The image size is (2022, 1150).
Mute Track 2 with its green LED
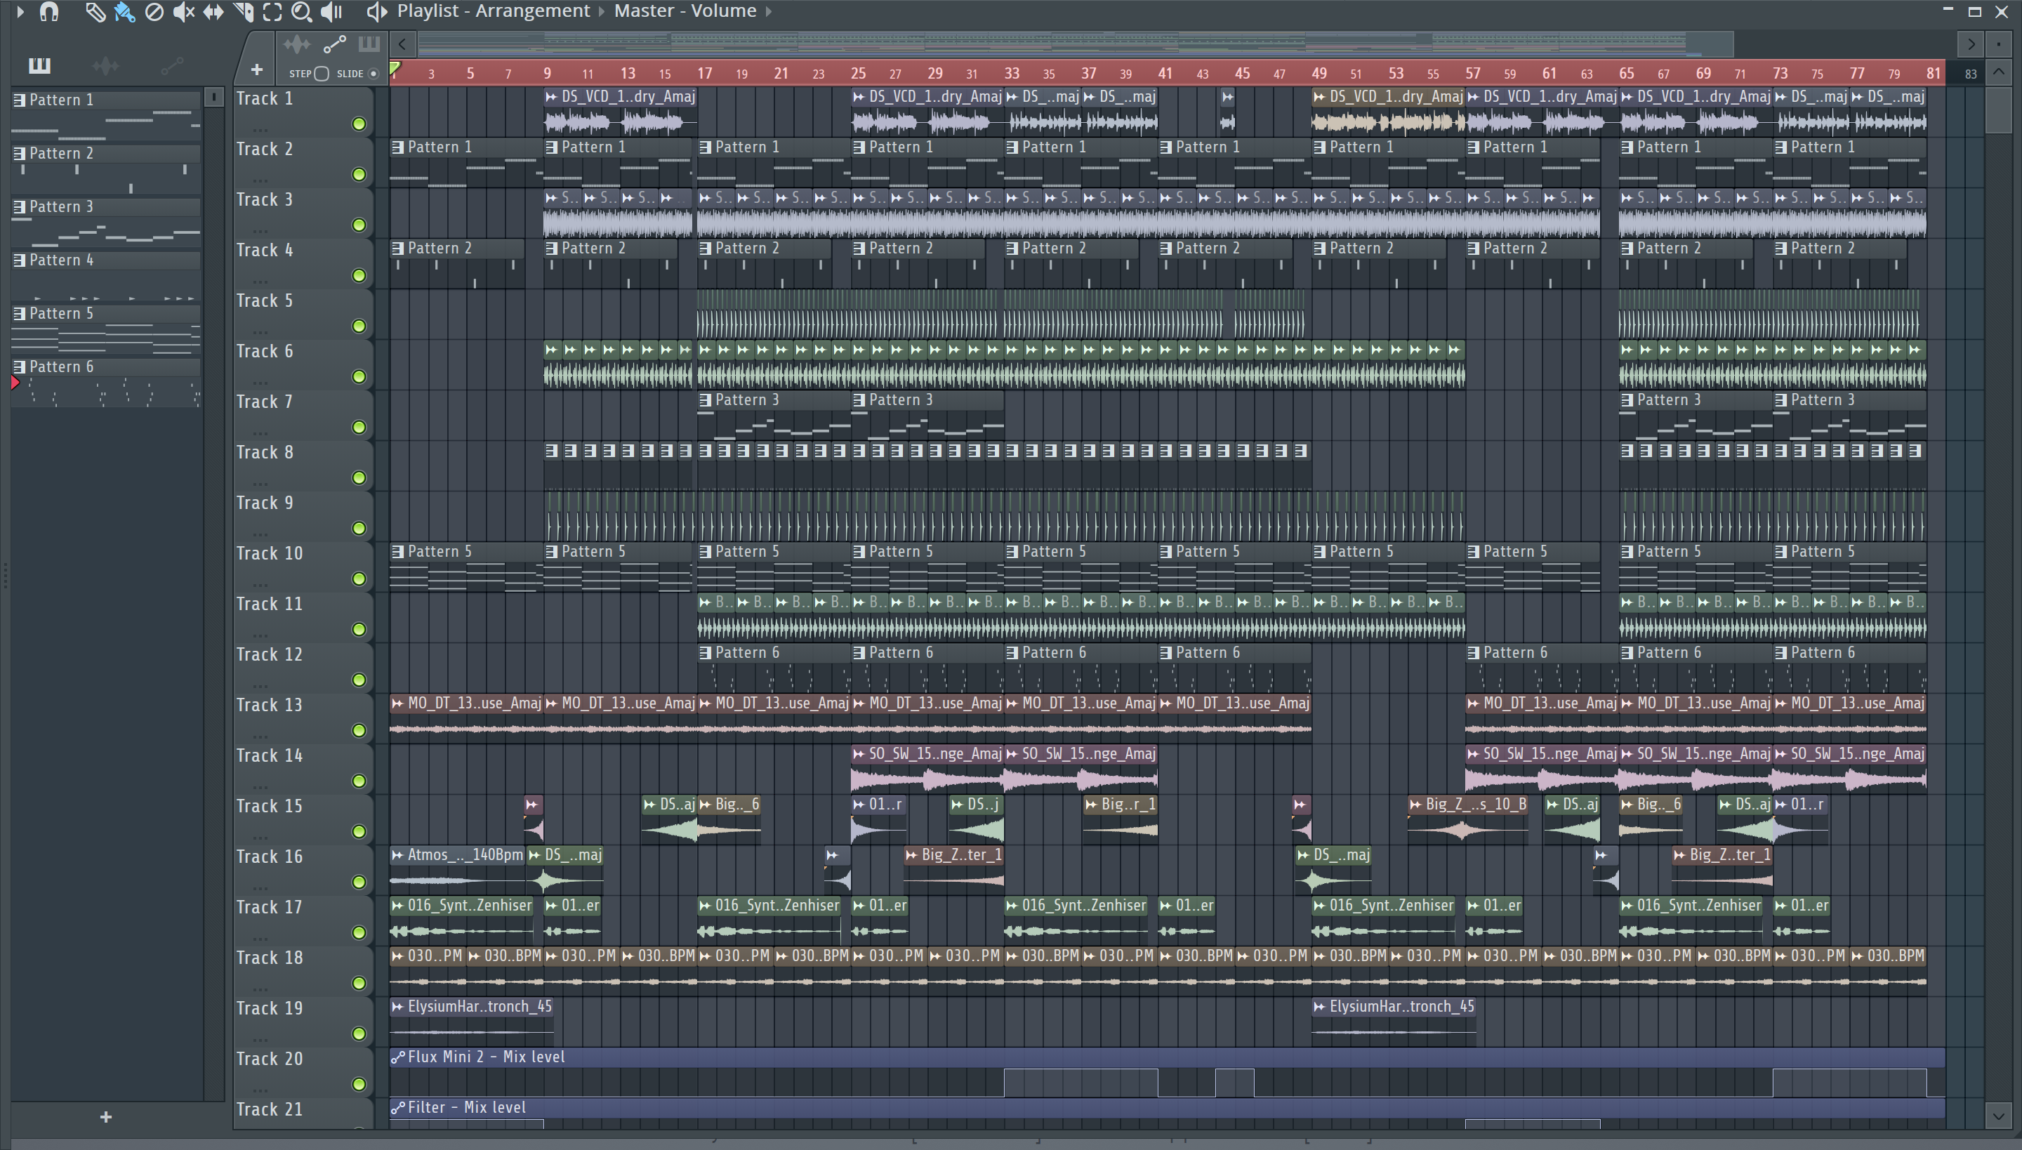(359, 175)
